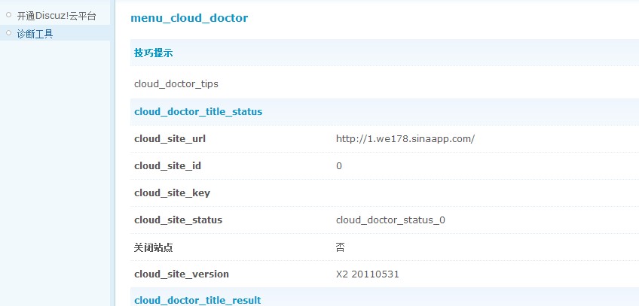This screenshot has width=639, height=306.
Task: Click the cloud_site_url row label
Action: point(170,138)
